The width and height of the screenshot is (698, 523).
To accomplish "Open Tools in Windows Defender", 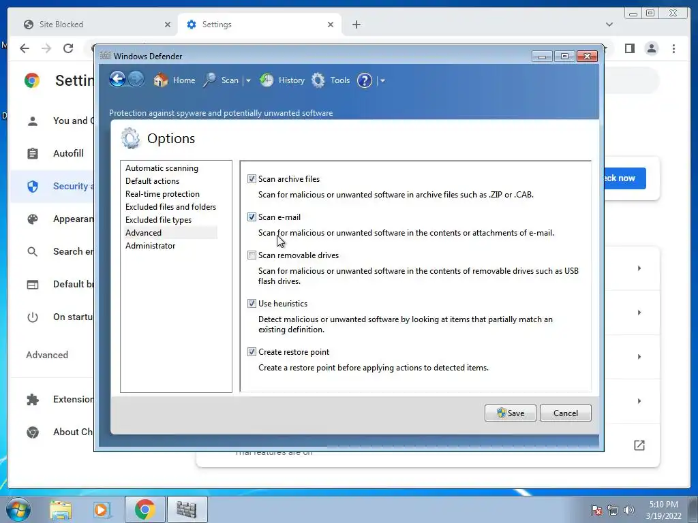I will pos(331,80).
